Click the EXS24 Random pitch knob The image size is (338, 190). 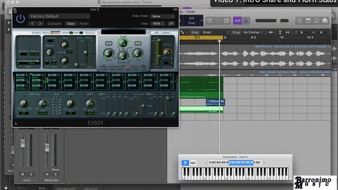pos(50,52)
